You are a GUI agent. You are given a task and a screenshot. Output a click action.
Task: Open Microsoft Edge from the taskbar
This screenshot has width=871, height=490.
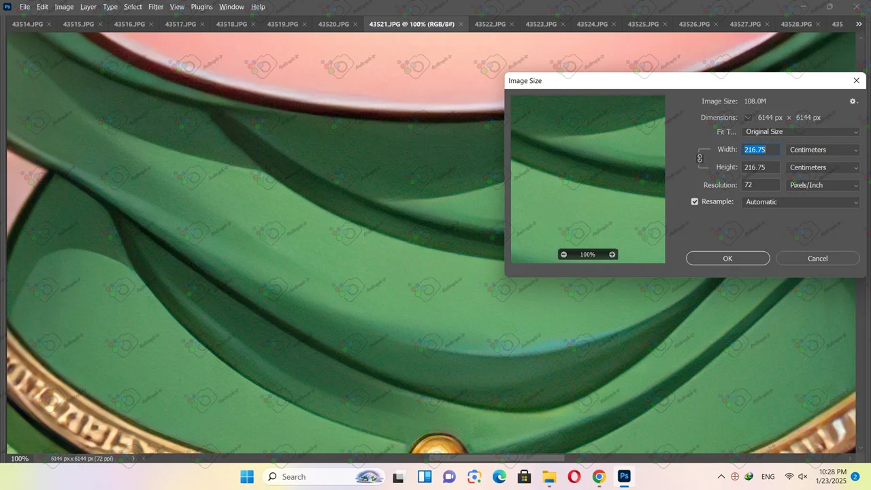(x=499, y=476)
